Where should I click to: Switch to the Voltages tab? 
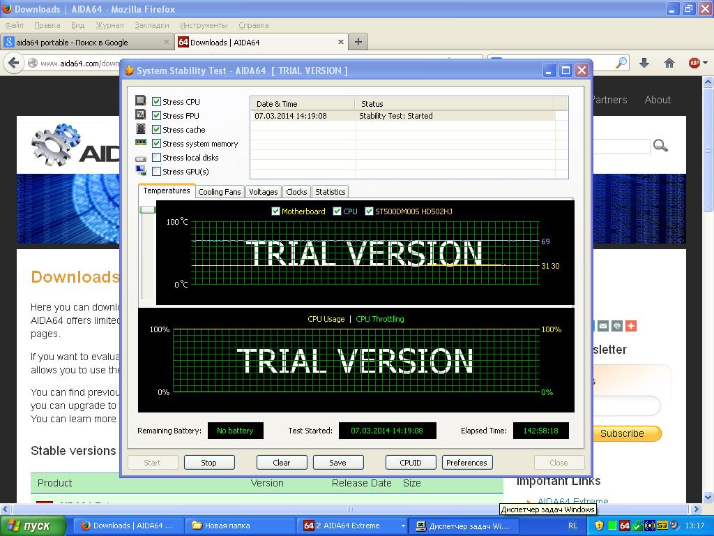263,192
